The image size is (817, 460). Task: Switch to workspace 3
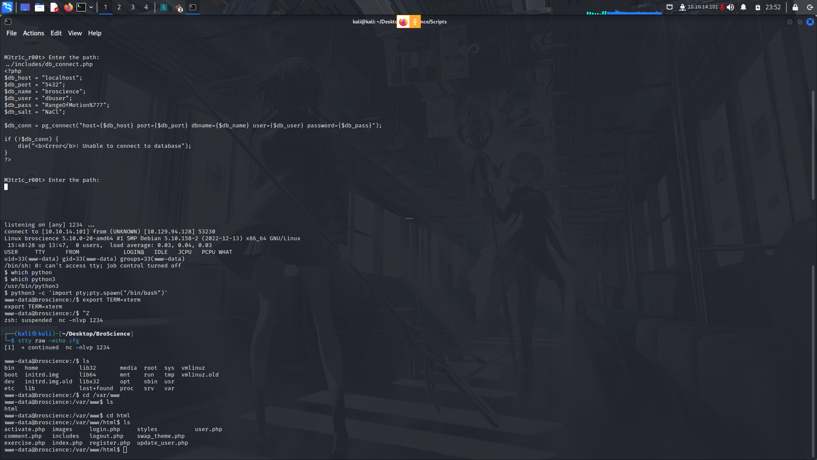(133, 7)
